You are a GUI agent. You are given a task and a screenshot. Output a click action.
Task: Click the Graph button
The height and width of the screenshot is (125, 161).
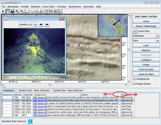(x=146, y=65)
